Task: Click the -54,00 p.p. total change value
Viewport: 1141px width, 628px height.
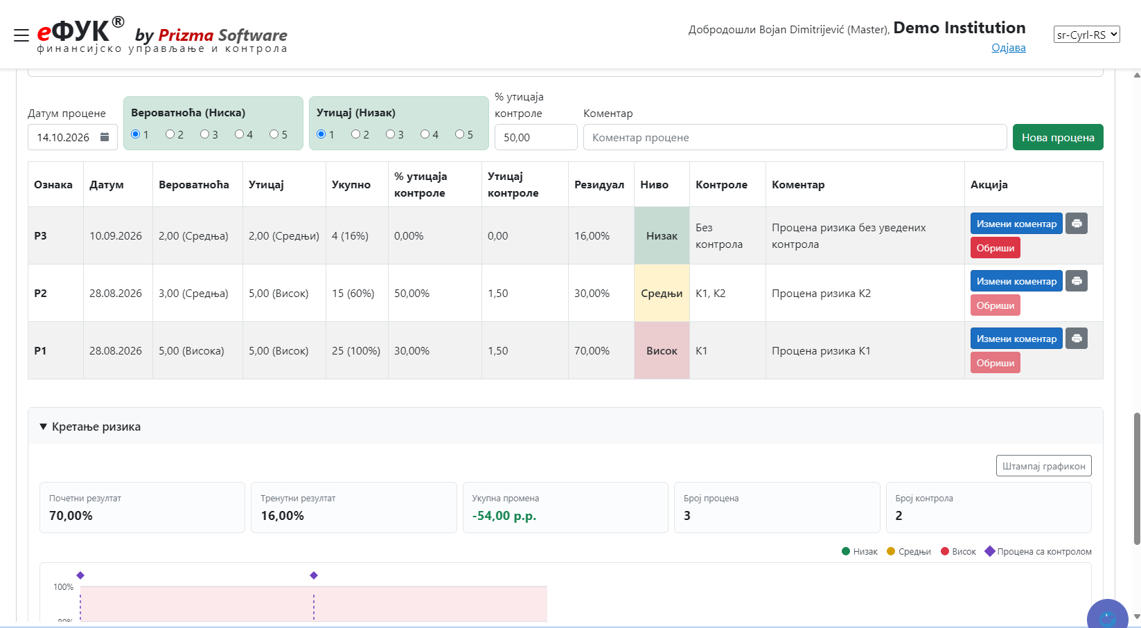Action: click(x=504, y=516)
